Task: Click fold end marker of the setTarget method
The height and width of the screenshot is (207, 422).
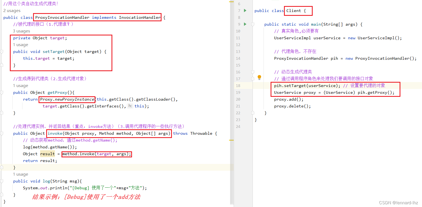Action: click(x=2, y=65)
